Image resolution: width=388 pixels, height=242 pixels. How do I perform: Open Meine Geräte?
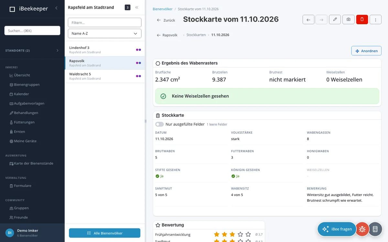tap(23, 141)
